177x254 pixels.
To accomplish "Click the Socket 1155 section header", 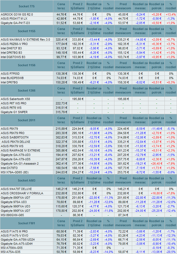I will (27, 31).
